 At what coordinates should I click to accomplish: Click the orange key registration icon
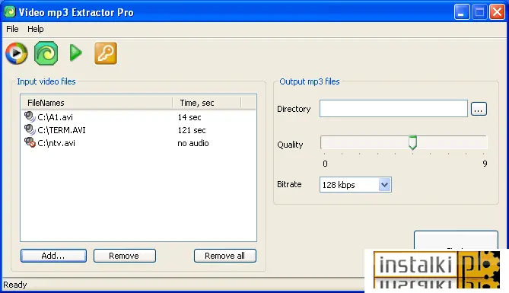[x=106, y=53]
